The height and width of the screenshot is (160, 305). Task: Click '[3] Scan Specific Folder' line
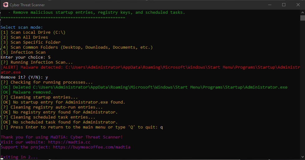pos(31,42)
